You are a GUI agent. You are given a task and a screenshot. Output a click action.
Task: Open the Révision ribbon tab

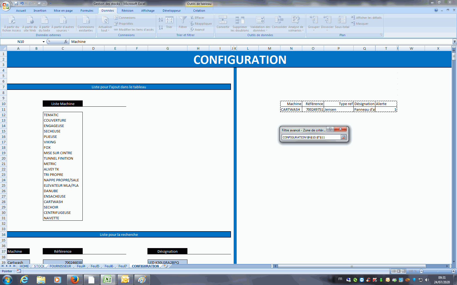pos(128,11)
